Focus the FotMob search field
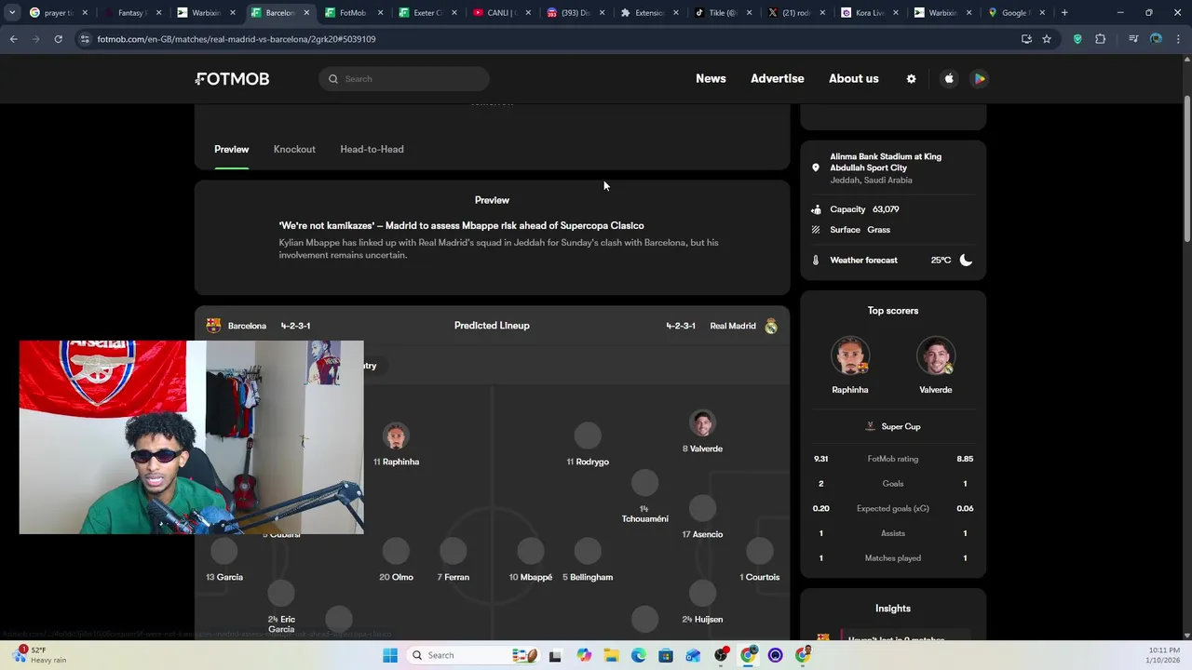 404,79
